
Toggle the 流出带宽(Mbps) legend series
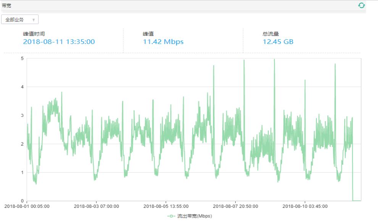pos(189,216)
